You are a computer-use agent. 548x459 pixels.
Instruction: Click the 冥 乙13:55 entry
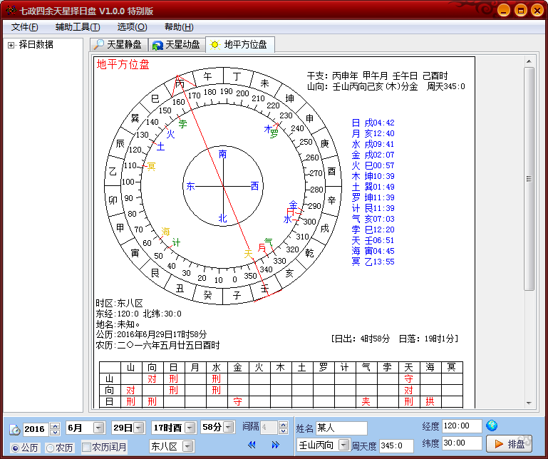[x=373, y=262]
